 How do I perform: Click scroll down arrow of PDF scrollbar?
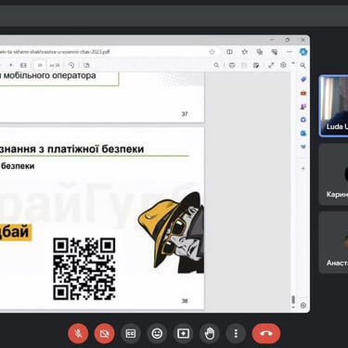coord(293,307)
